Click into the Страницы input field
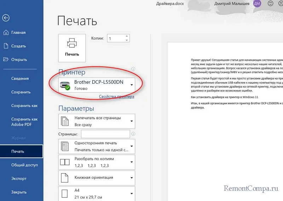 pos(105,134)
